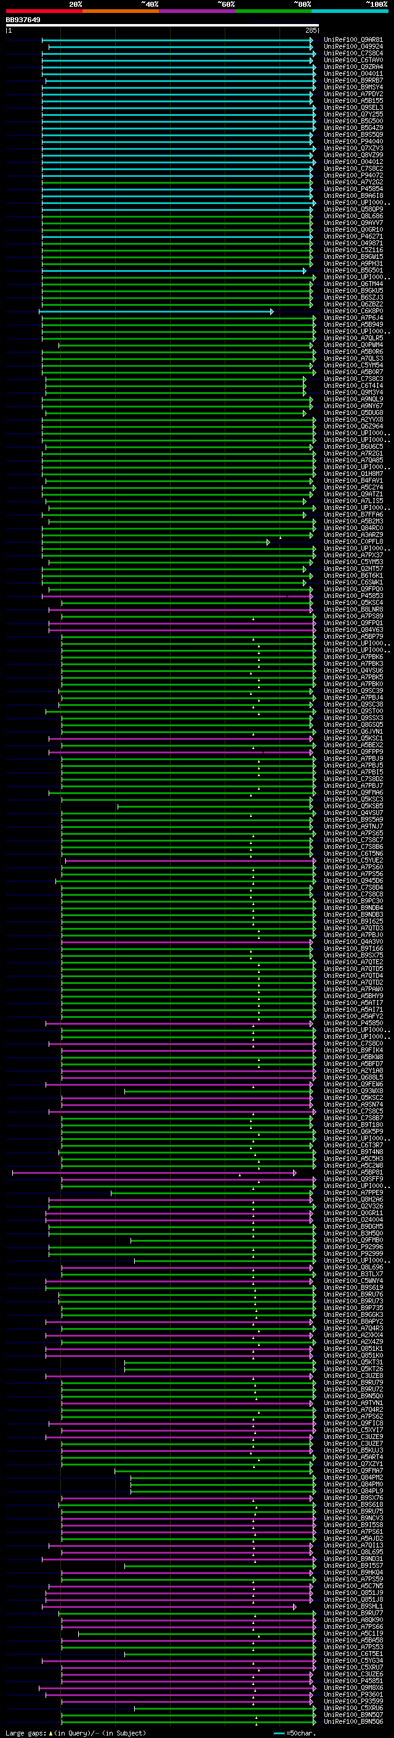
Task: Select the hit UniRef100_B5G501
Action: (353, 271)
